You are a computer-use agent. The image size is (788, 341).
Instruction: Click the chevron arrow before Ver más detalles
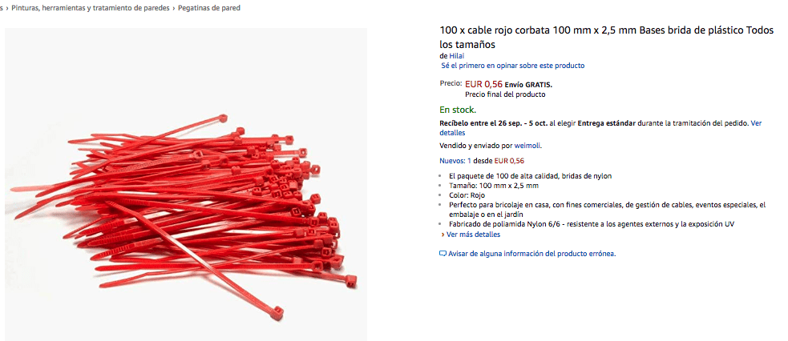point(442,235)
